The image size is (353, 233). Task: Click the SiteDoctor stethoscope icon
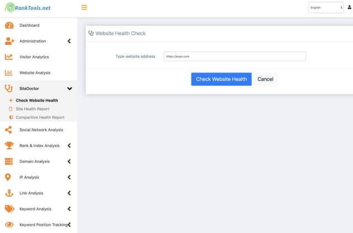point(9,88)
